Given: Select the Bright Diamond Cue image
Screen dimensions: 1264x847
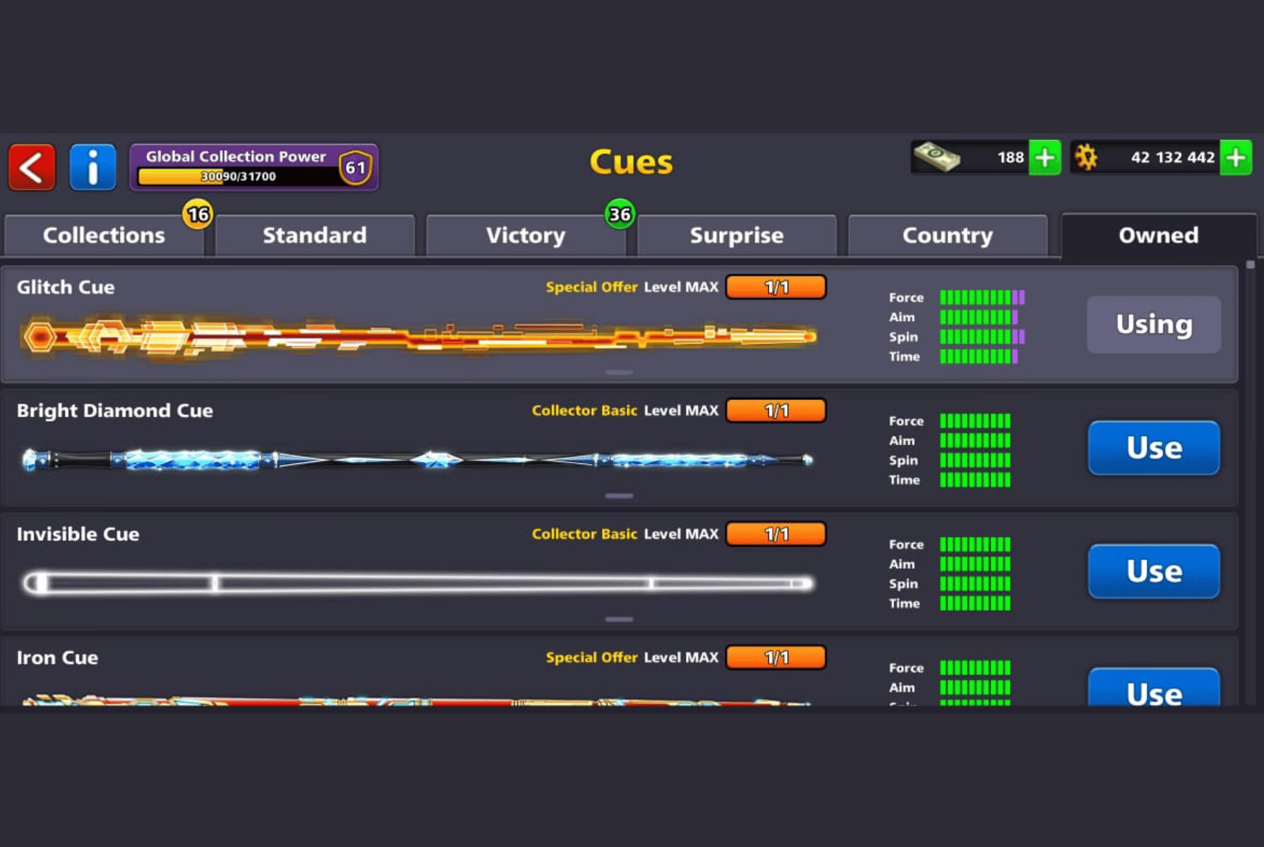Looking at the screenshot, I should pos(417,460).
